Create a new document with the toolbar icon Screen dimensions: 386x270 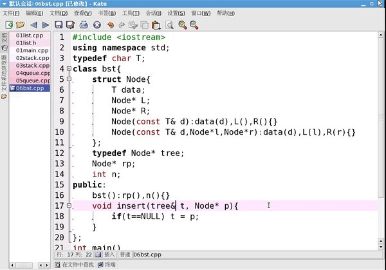[9, 25]
